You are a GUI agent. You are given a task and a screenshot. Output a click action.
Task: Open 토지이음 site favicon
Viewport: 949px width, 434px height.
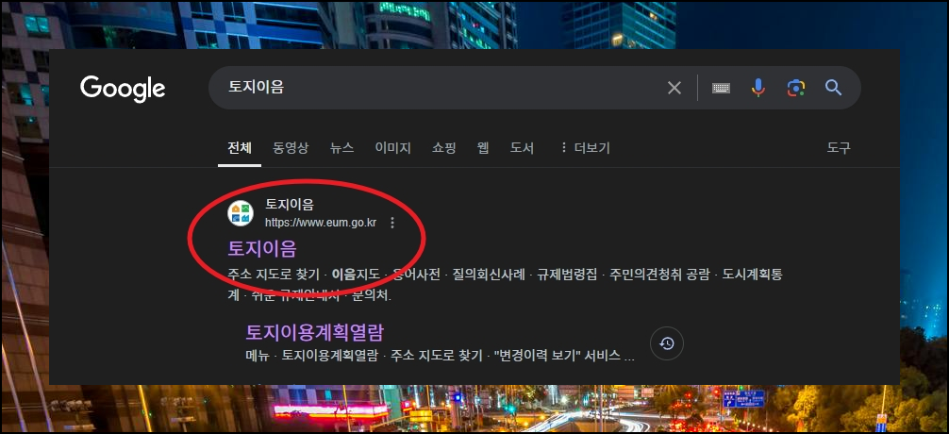tap(241, 213)
